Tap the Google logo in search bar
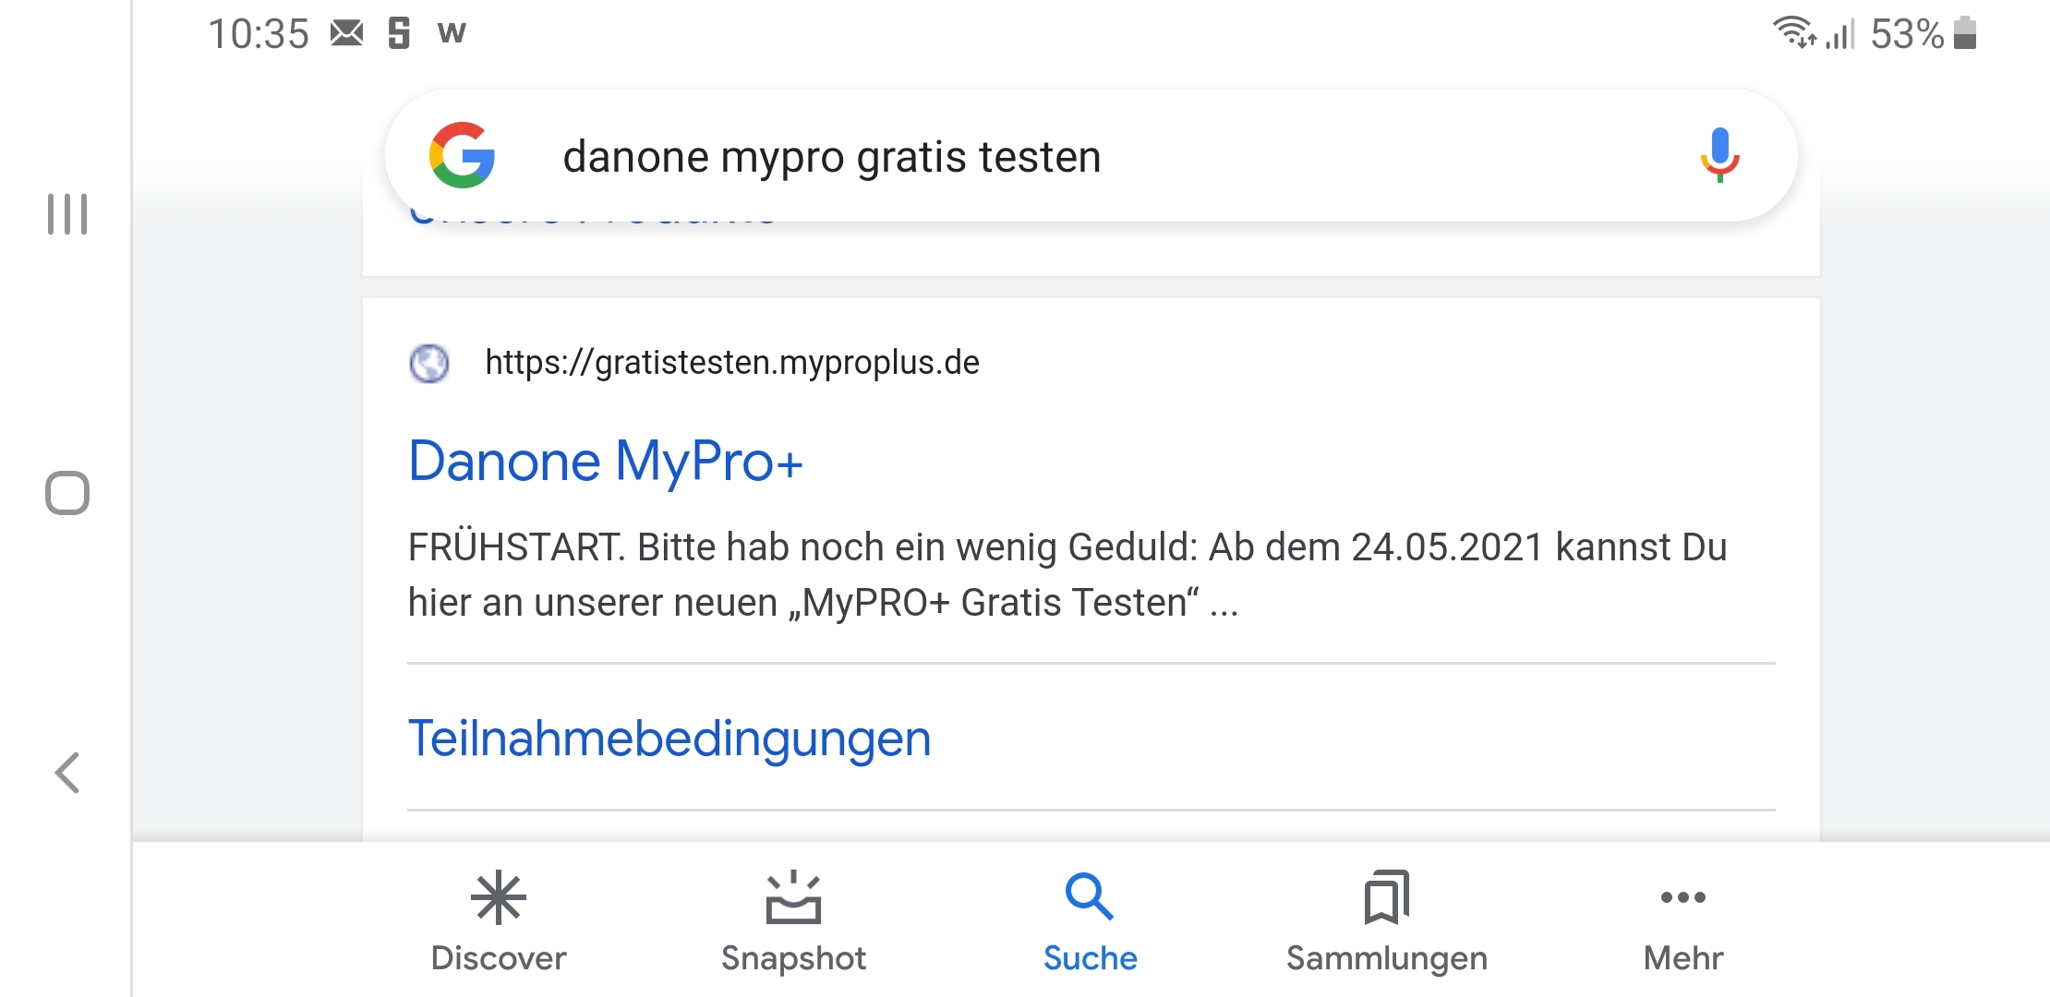Screen dimensions: 2050x997 pyautogui.click(x=463, y=155)
